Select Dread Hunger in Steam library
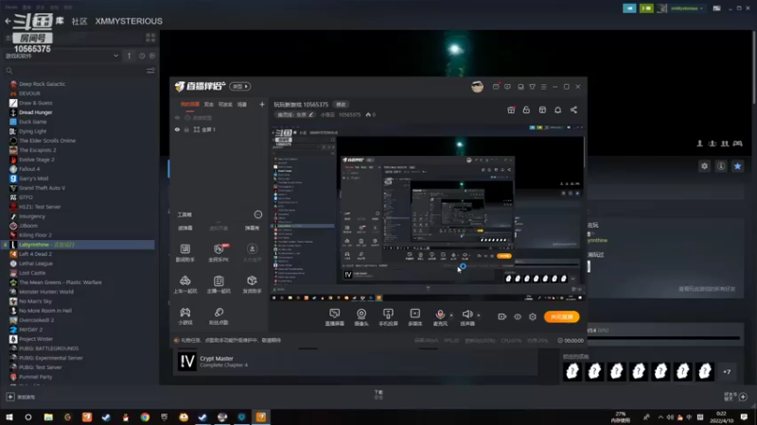The width and height of the screenshot is (757, 425). click(x=35, y=112)
